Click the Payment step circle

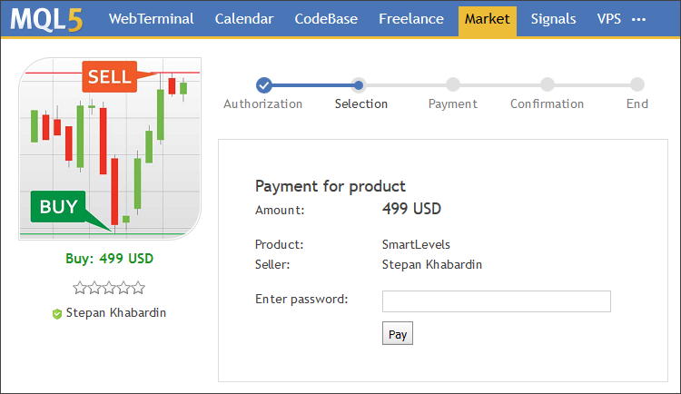[x=453, y=84]
